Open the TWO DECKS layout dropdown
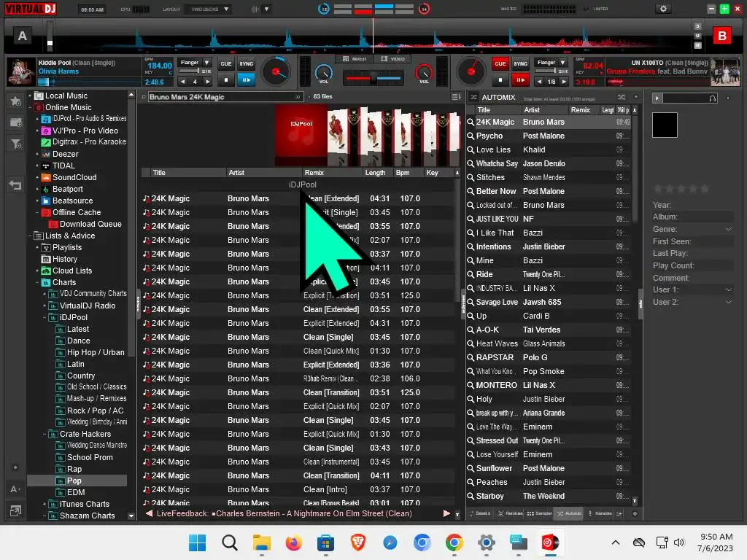Screen dimensions: 747x560 coord(209,9)
